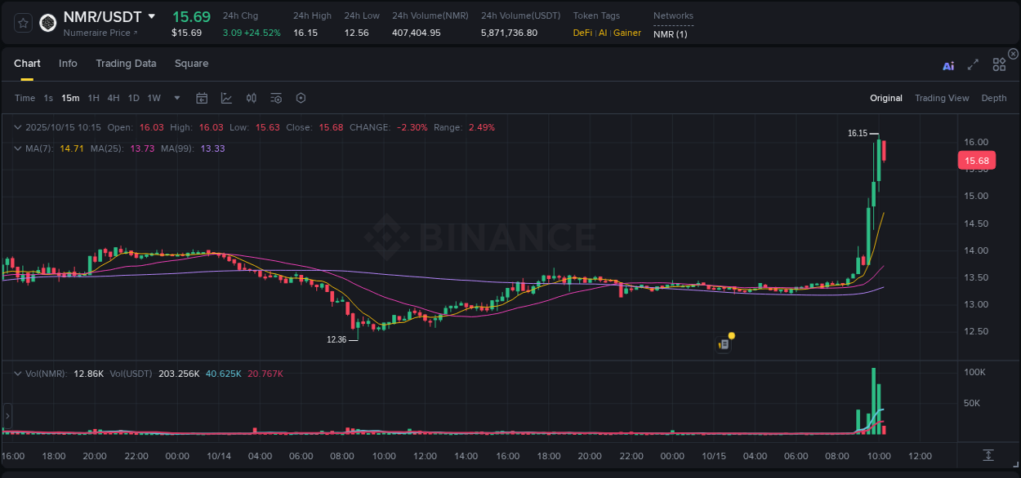Viewport: 1021px width, 478px height.
Task: Switch to the Trading View chart mode
Action: tap(942, 98)
